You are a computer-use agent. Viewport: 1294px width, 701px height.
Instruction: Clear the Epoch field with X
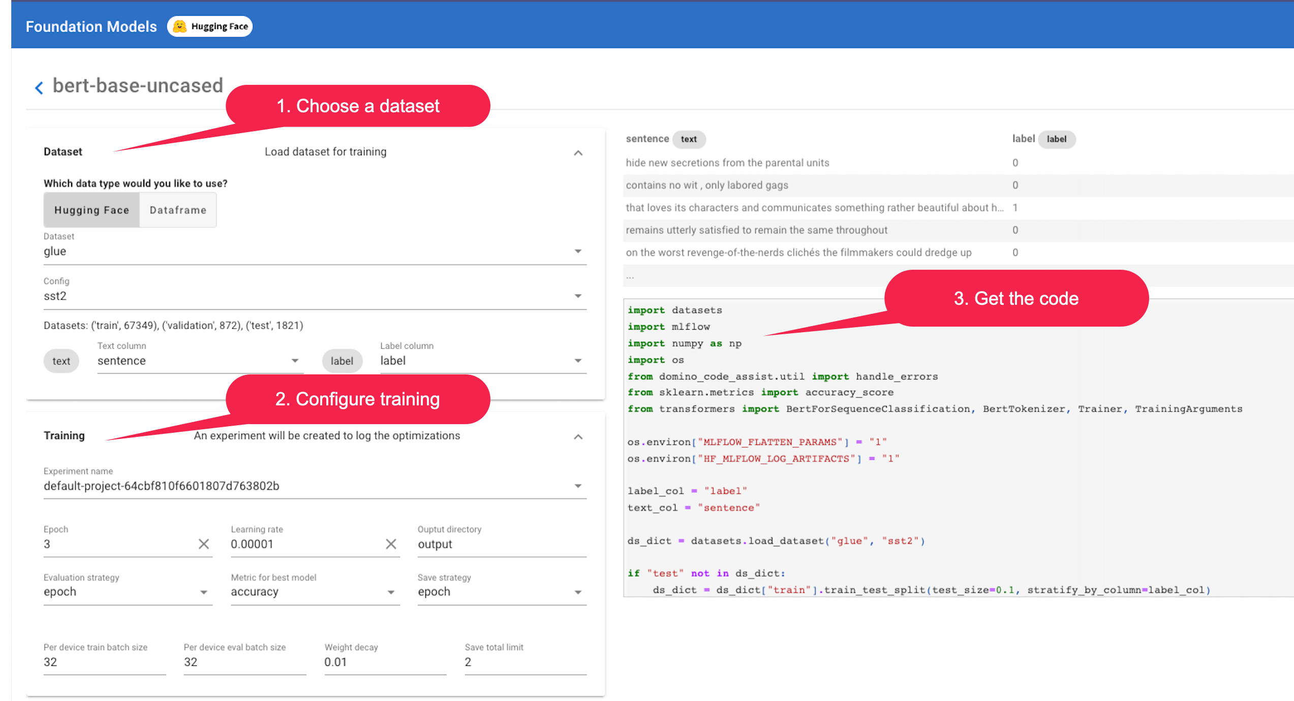pos(204,544)
